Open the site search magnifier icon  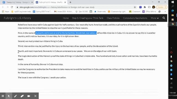coord(164,18)
